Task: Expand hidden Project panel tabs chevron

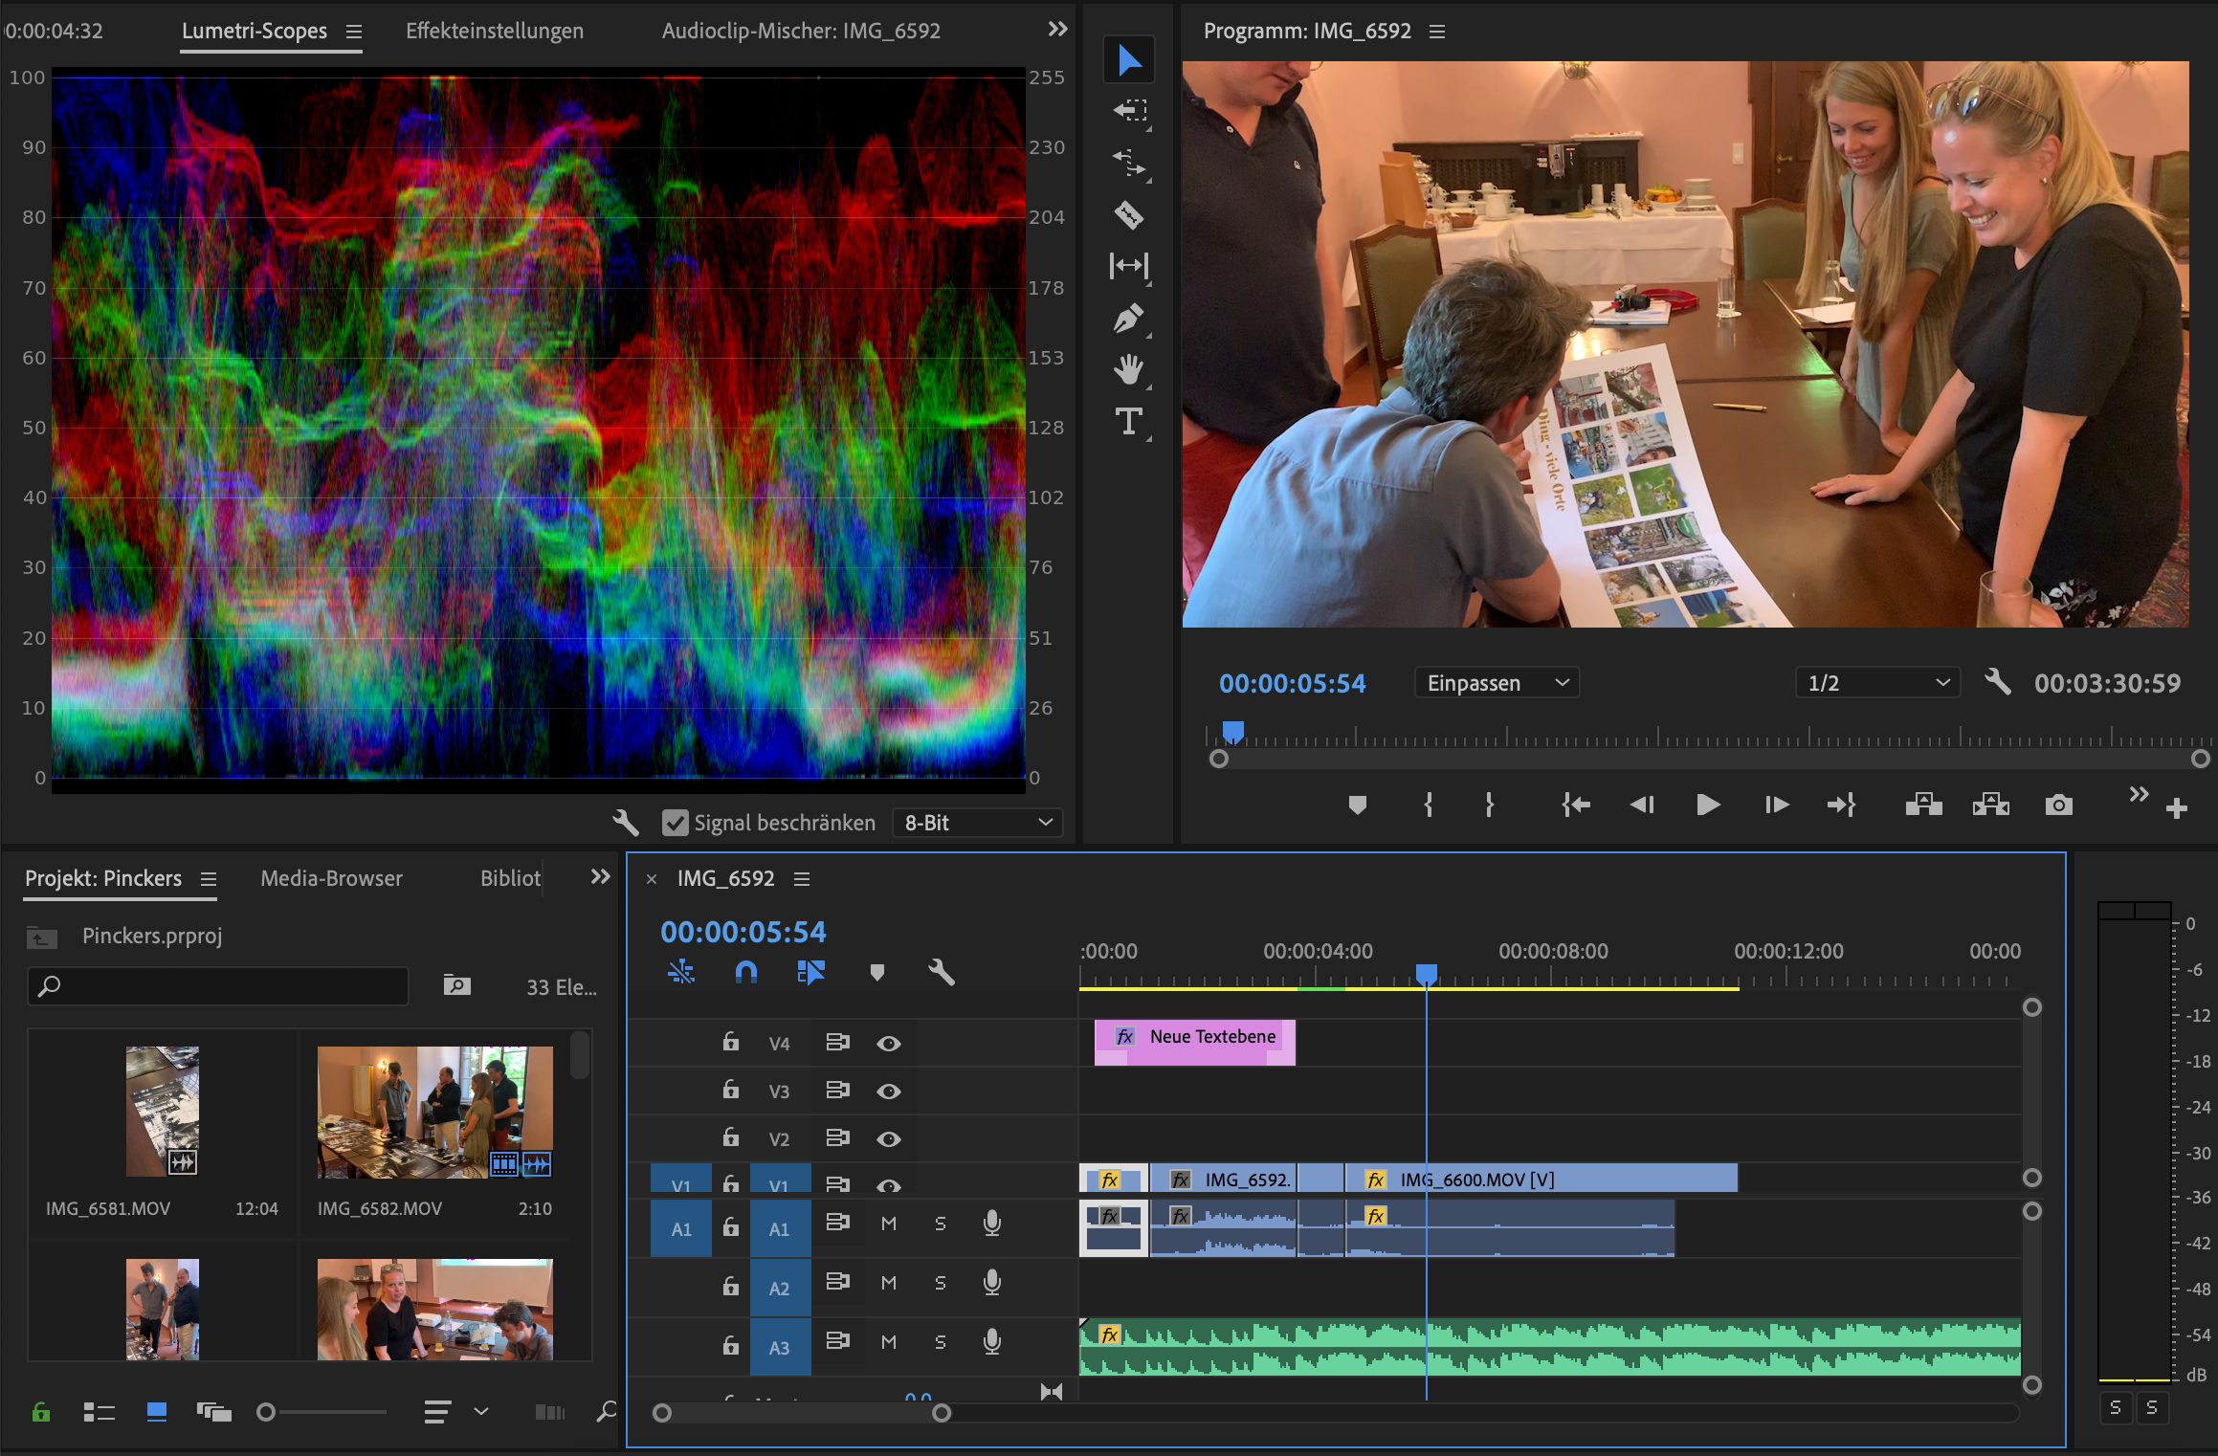Action: tap(600, 877)
